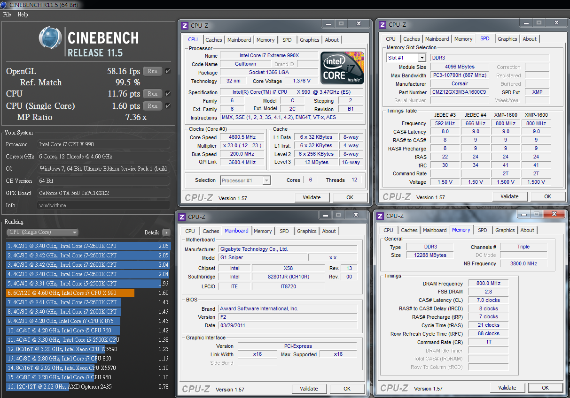Switch to the Caches tab in the Mainboard window
This screenshot has height=398, width=570.
coord(211,231)
